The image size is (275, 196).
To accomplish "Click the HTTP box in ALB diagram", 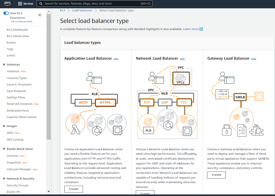I will tap(83, 103).
